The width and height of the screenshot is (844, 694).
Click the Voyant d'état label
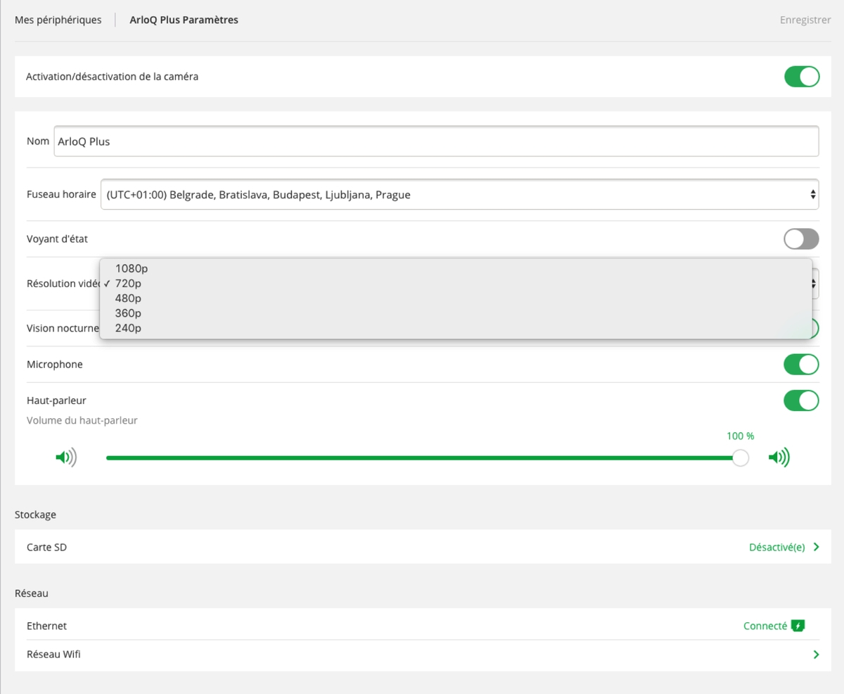pyautogui.click(x=57, y=239)
